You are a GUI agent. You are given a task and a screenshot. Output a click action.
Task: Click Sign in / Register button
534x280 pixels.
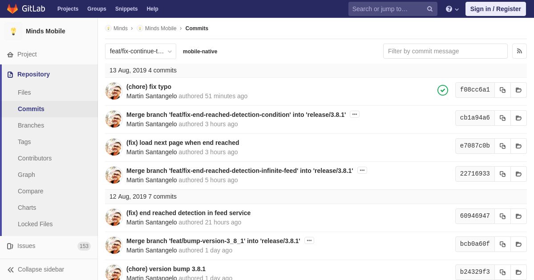pos(496,9)
